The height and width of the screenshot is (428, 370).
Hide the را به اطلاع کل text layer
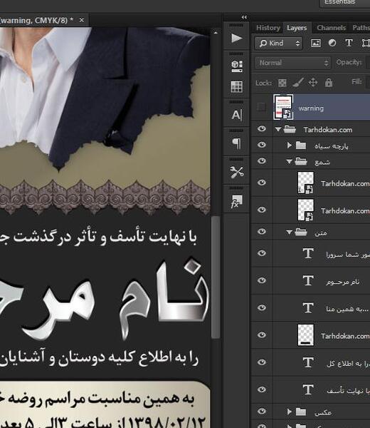(x=262, y=362)
